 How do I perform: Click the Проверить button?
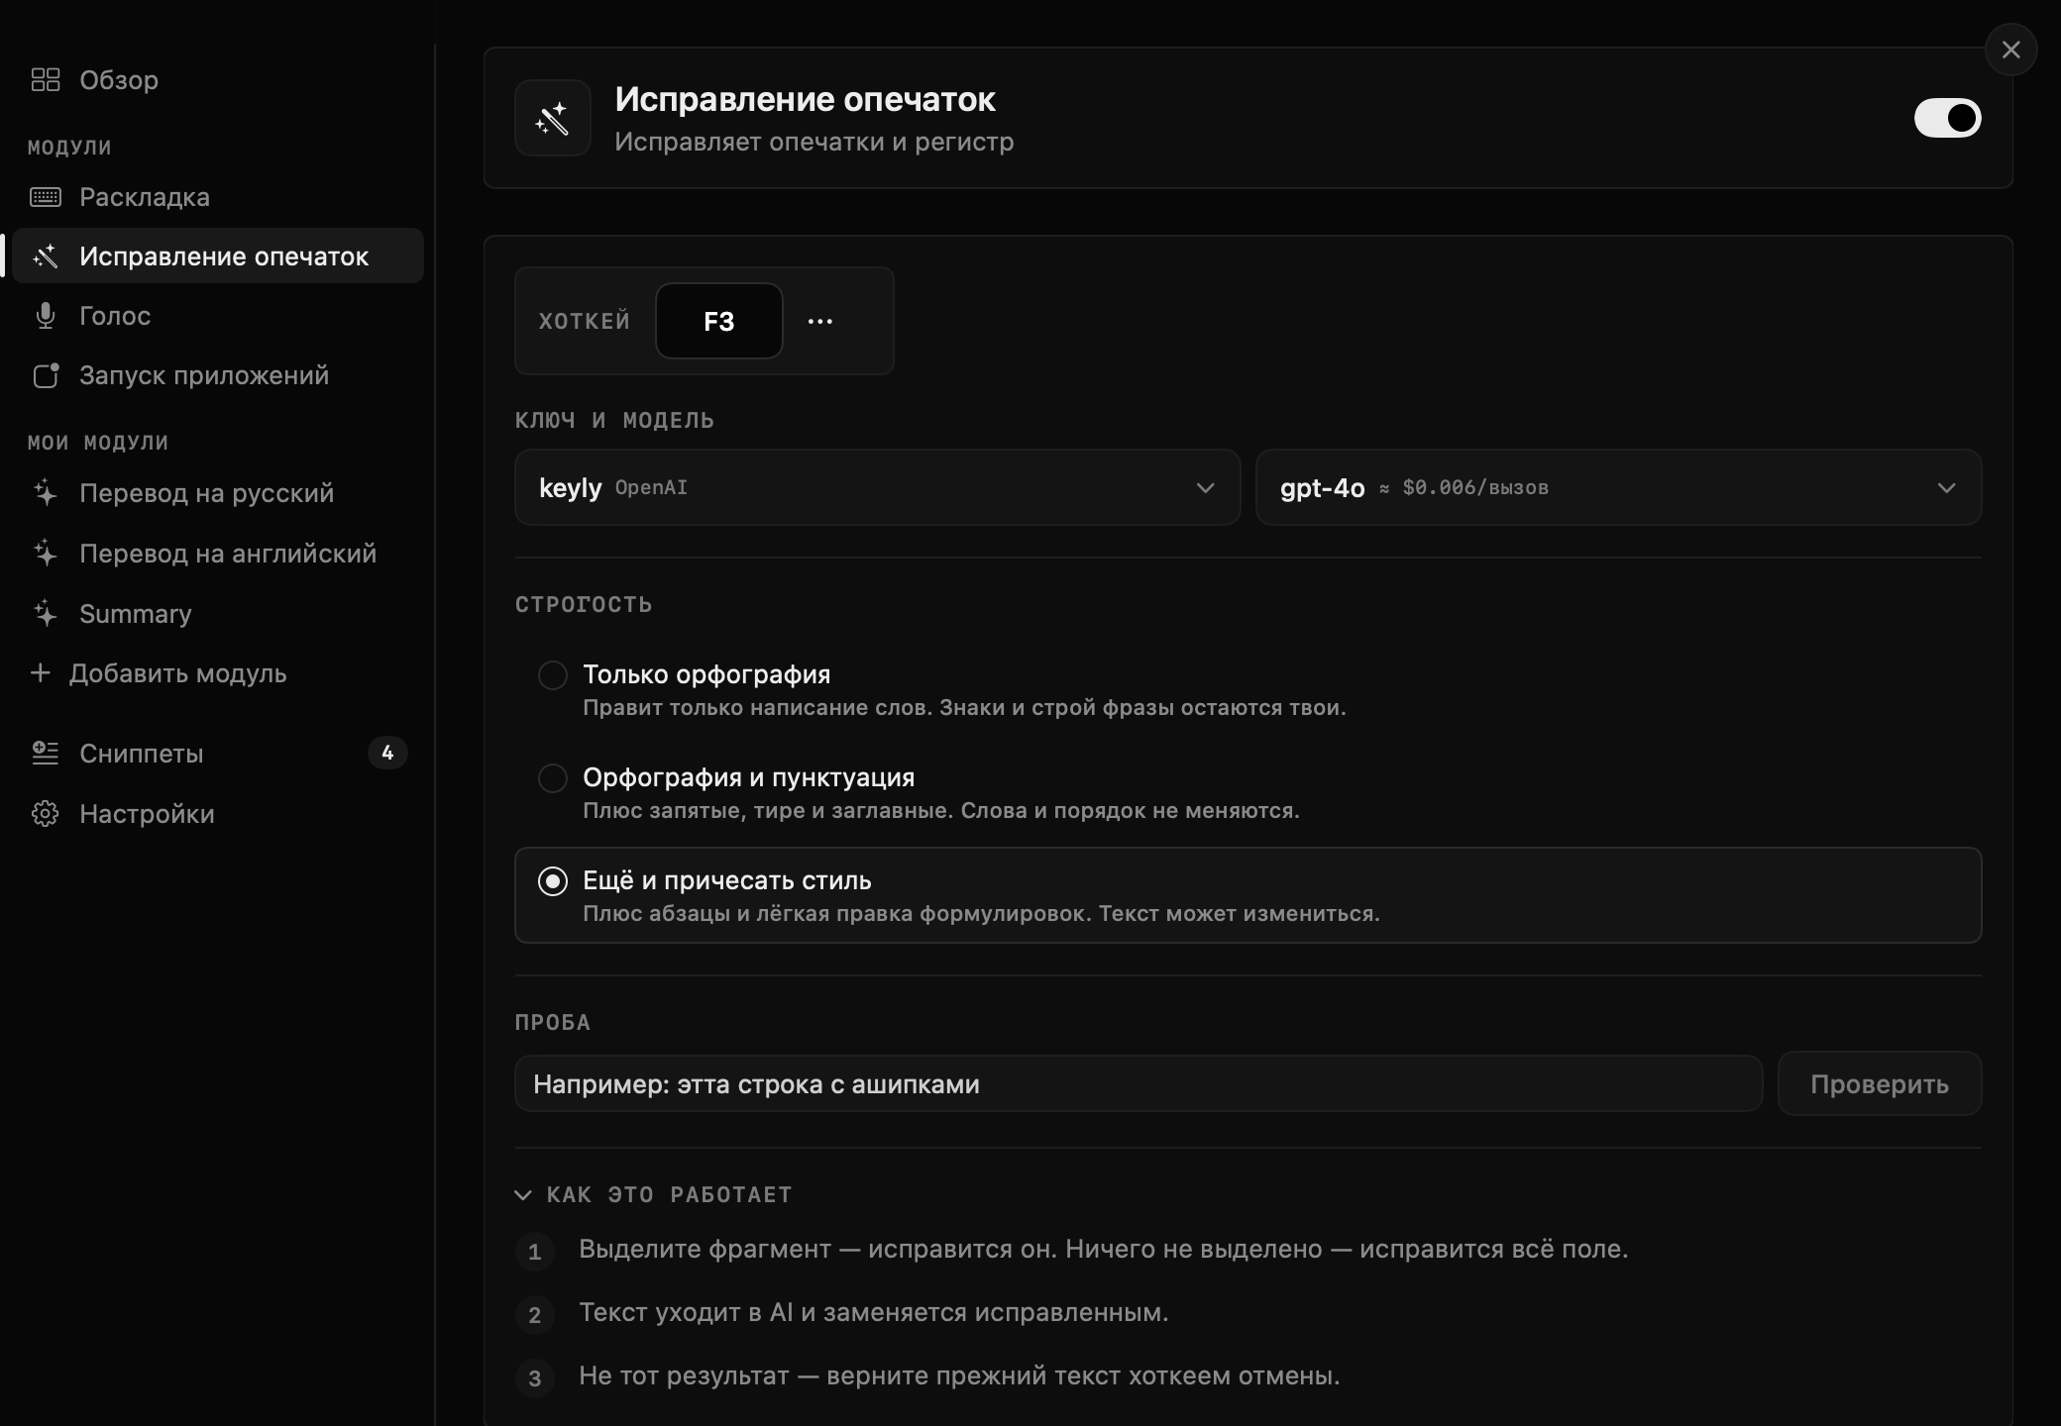tap(1880, 1083)
